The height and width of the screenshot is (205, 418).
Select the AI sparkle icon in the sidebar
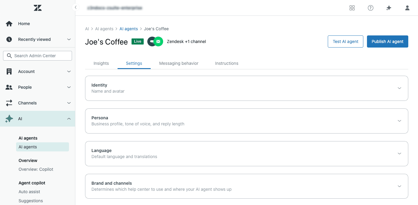[9, 119]
